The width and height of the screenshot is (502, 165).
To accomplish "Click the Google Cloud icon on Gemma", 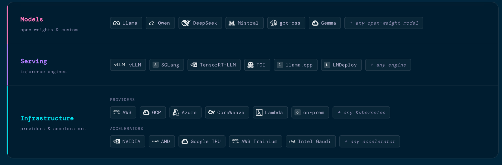I will 315,23.
